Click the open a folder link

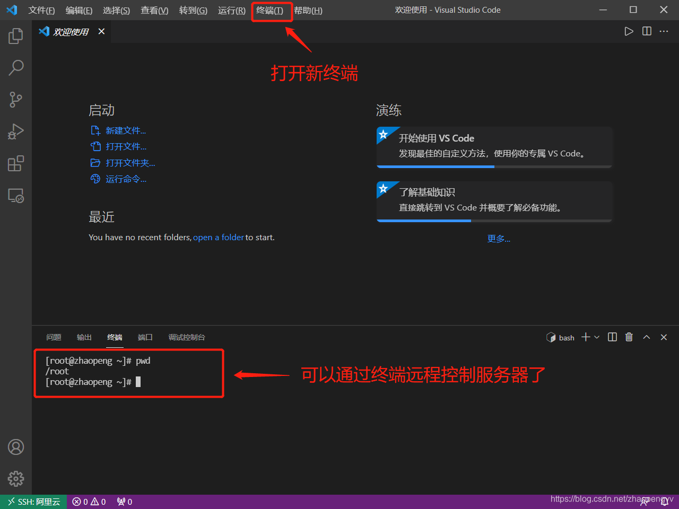pos(219,238)
